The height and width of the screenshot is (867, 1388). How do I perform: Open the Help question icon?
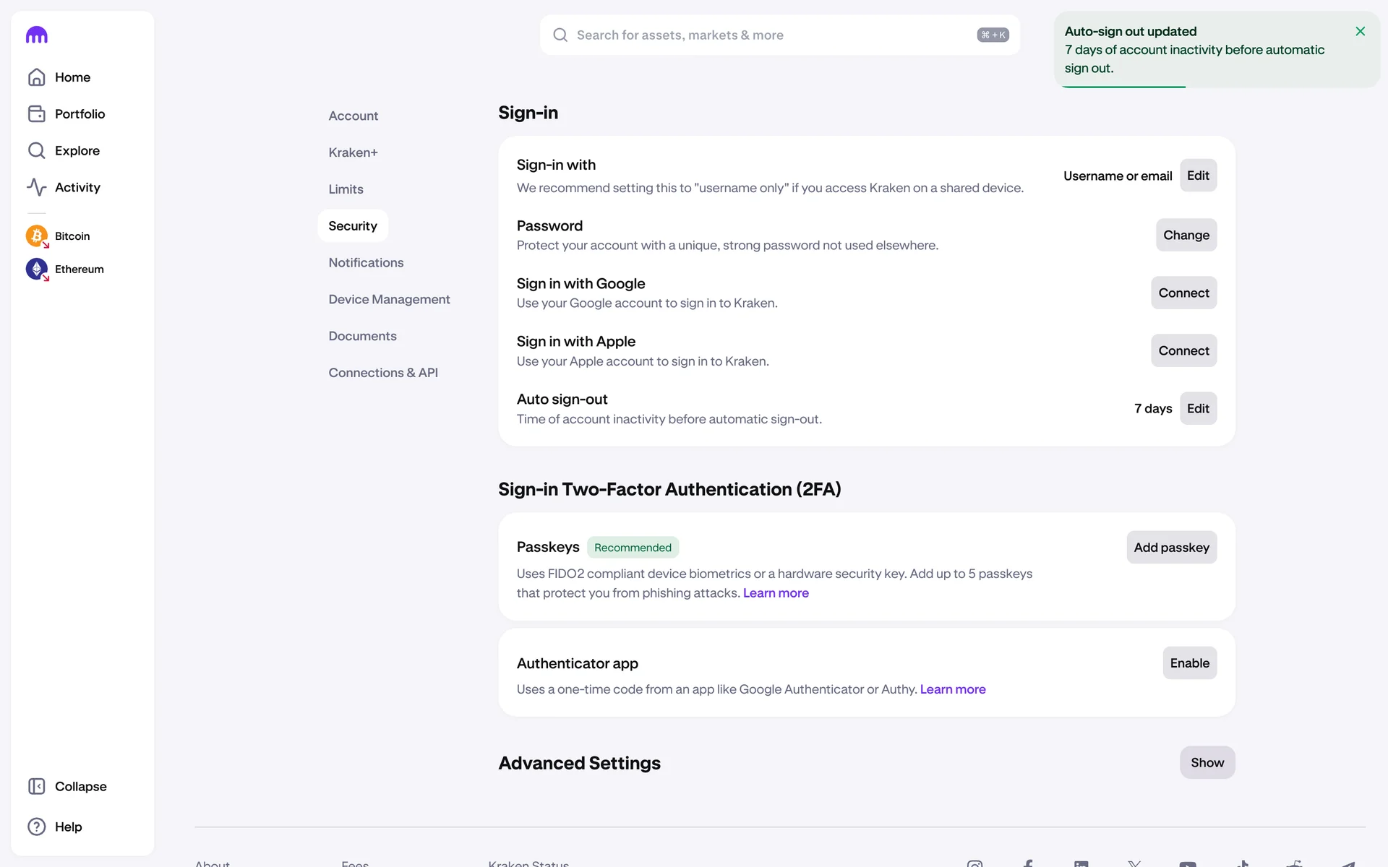coord(36,827)
